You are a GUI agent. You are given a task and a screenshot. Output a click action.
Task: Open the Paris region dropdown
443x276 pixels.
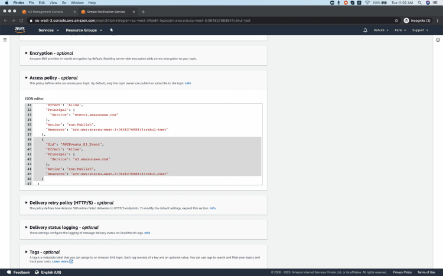[400, 30]
